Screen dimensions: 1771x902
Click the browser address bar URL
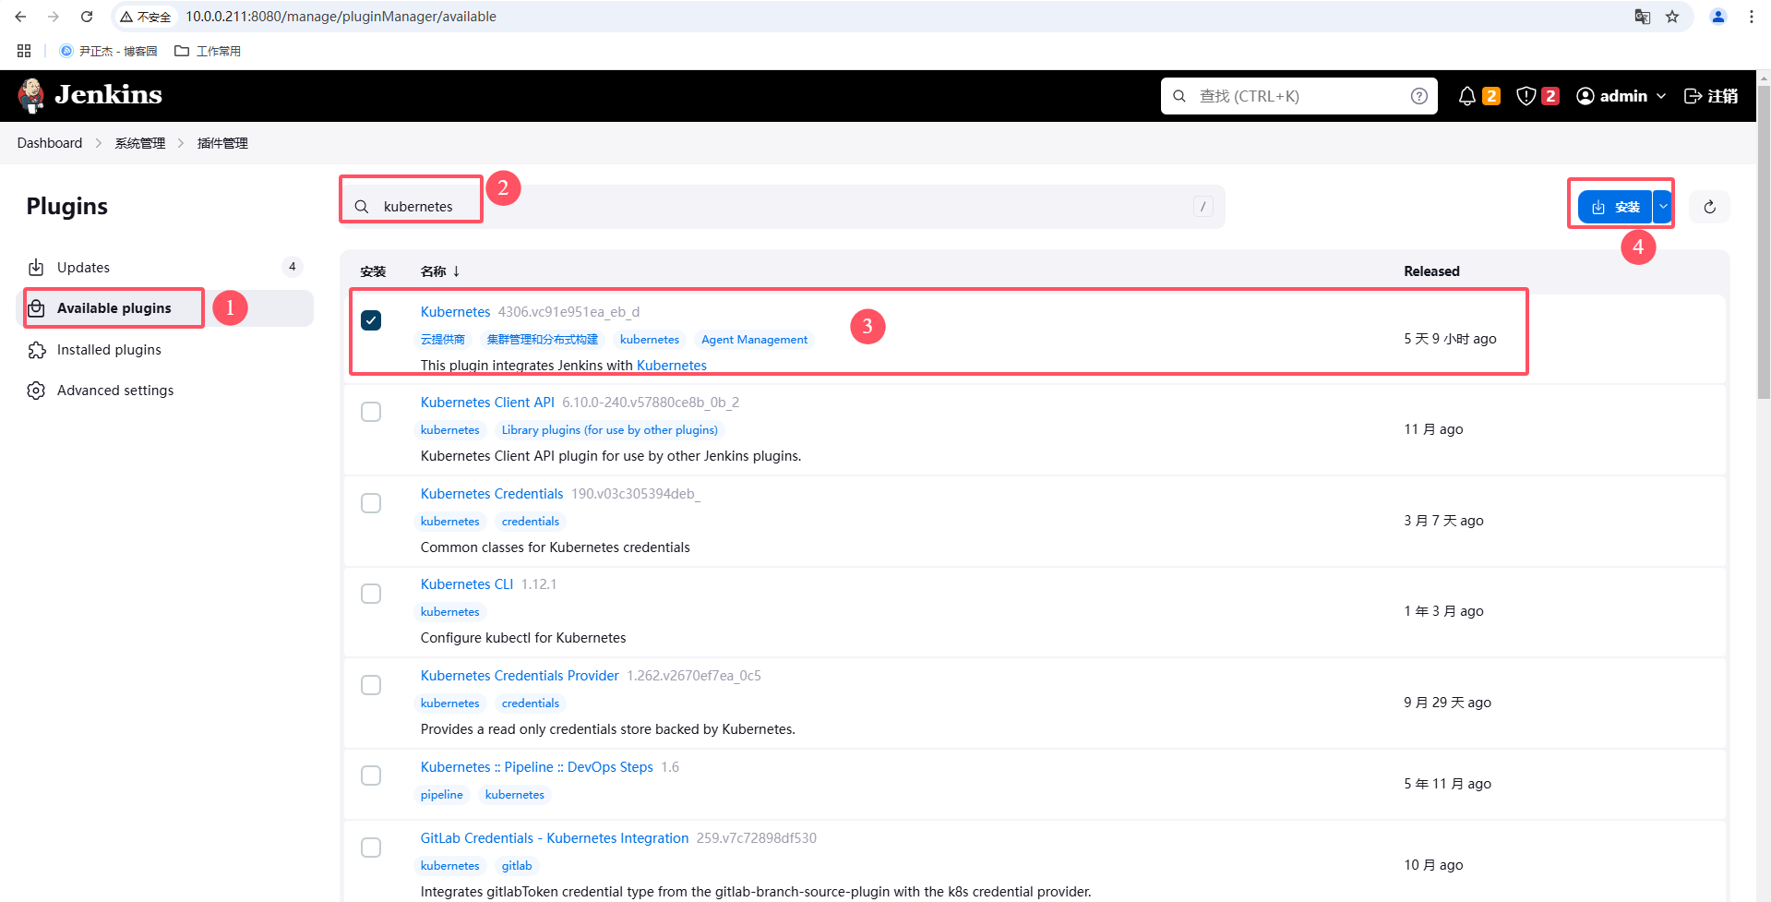coord(341,17)
